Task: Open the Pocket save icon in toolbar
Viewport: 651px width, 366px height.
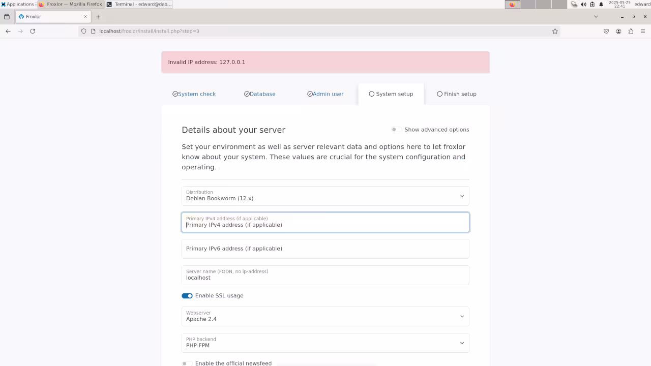Action: (606, 31)
